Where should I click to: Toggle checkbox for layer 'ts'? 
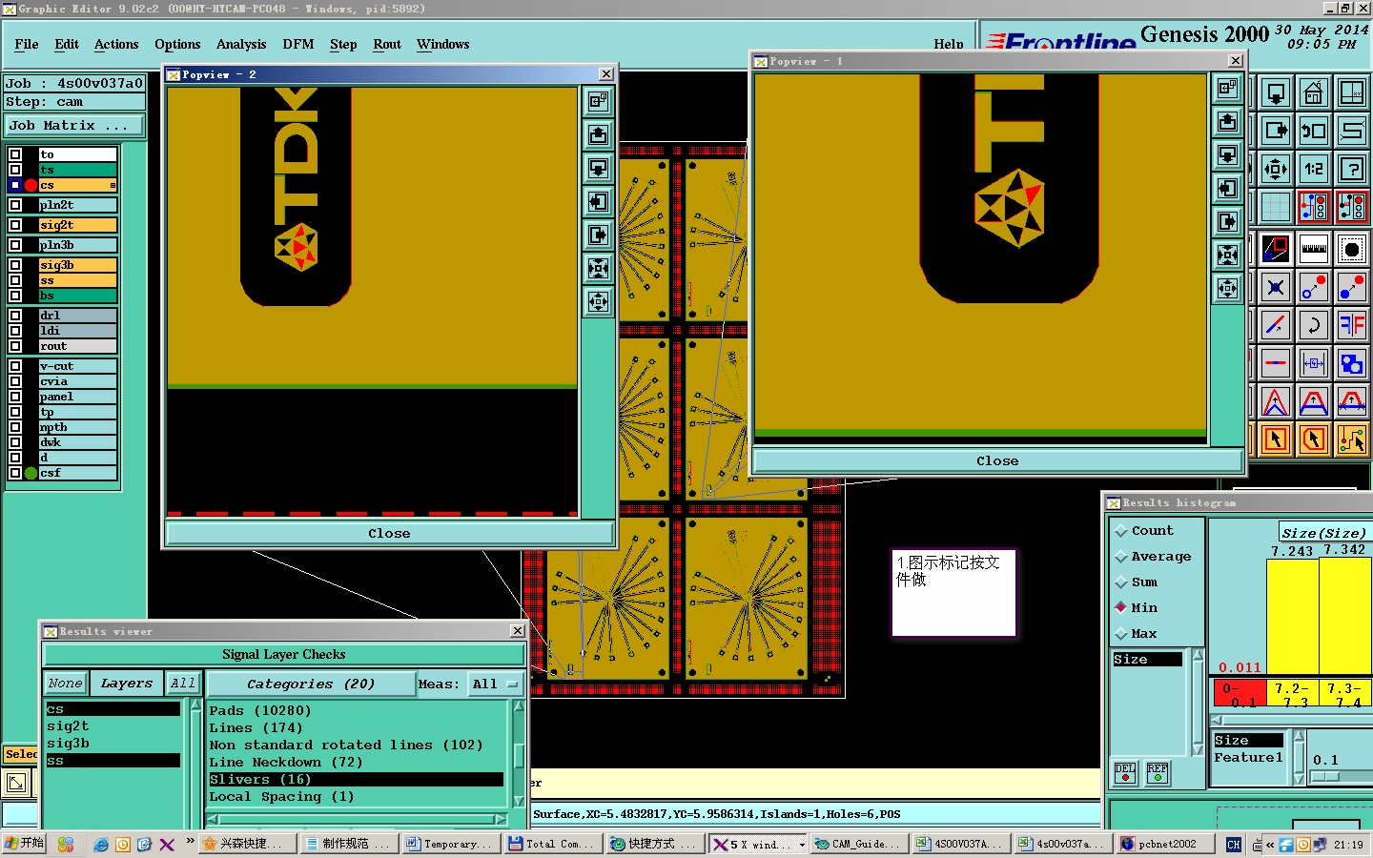(15, 170)
